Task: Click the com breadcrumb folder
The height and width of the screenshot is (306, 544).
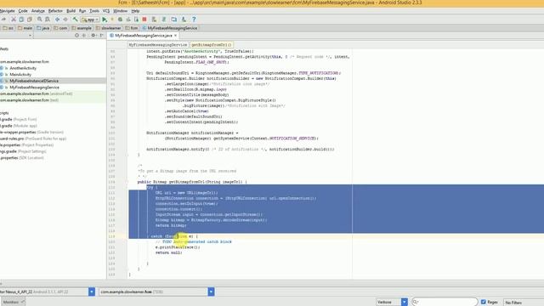Action: pos(60,28)
